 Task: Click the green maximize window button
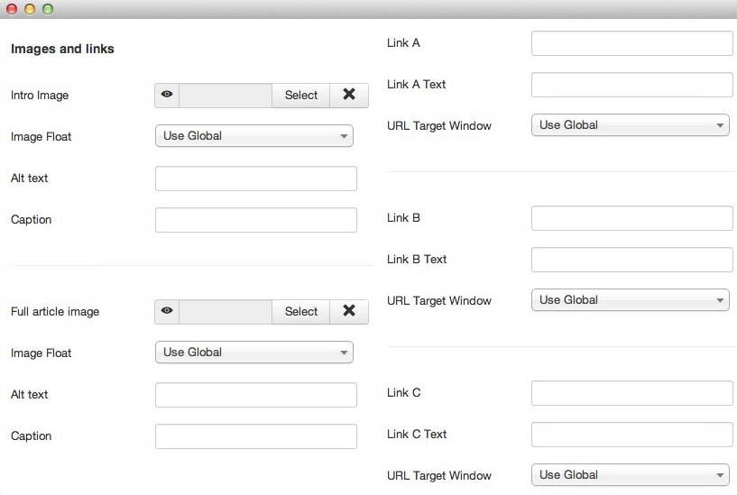48,9
